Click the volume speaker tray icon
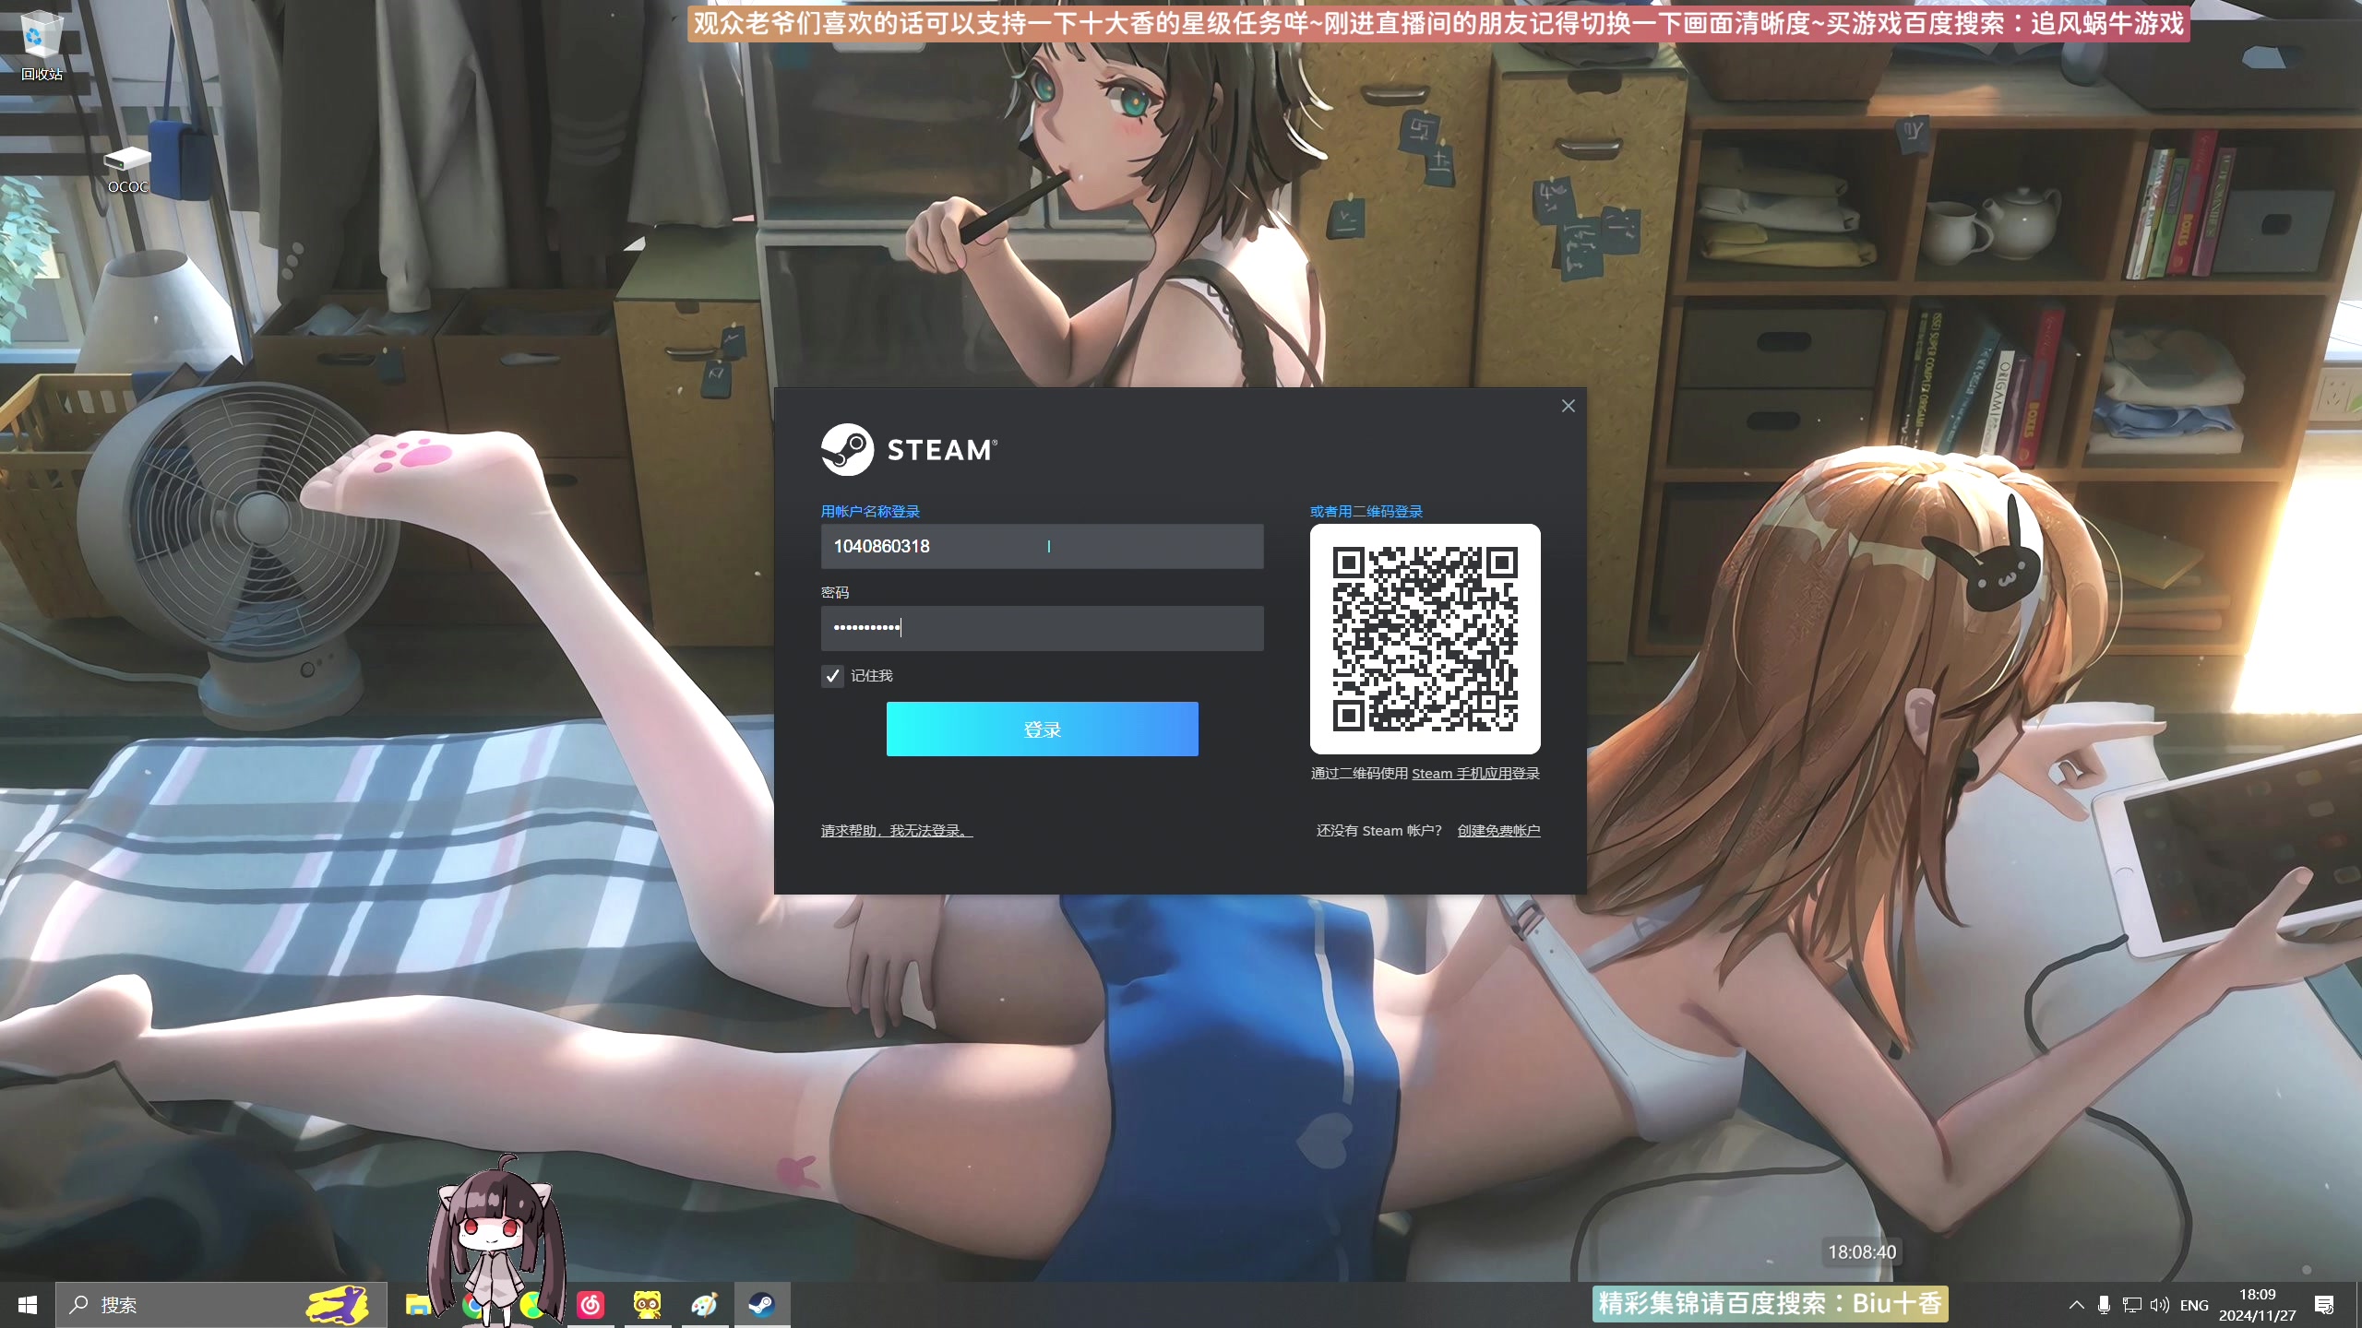This screenshot has width=2362, height=1328. pyautogui.click(x=2159, y=1304)
